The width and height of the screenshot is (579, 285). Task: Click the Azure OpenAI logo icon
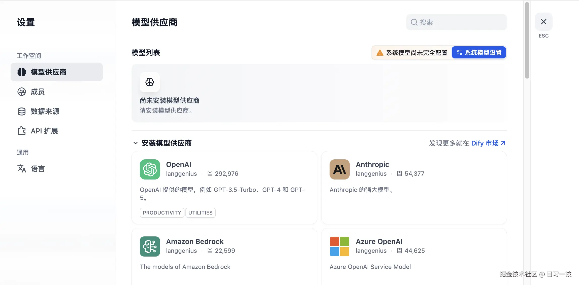pos(339,246)
